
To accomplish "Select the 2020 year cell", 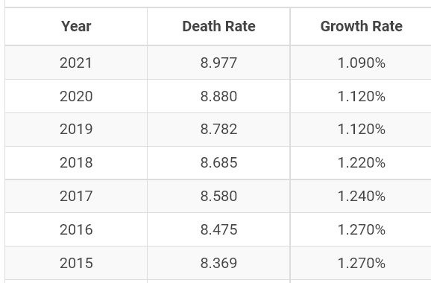I will [76, 96].
